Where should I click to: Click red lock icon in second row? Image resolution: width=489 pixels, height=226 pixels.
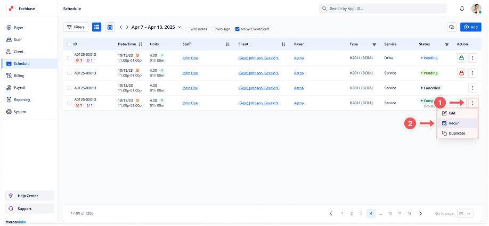460,73
